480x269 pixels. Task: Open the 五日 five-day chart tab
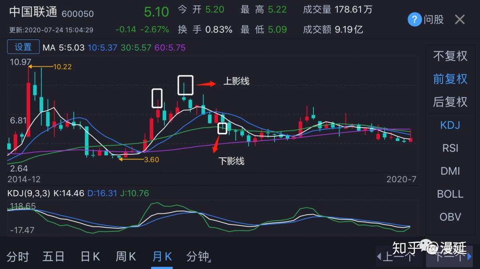click(x=53, y=256)
